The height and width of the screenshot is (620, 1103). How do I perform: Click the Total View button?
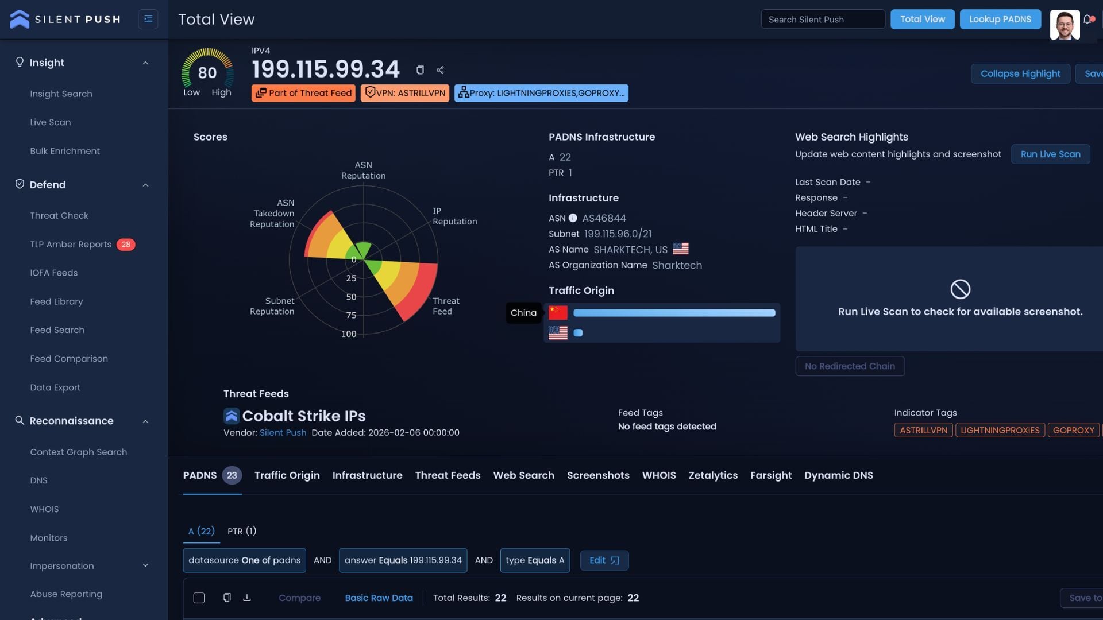click(922, 19)
